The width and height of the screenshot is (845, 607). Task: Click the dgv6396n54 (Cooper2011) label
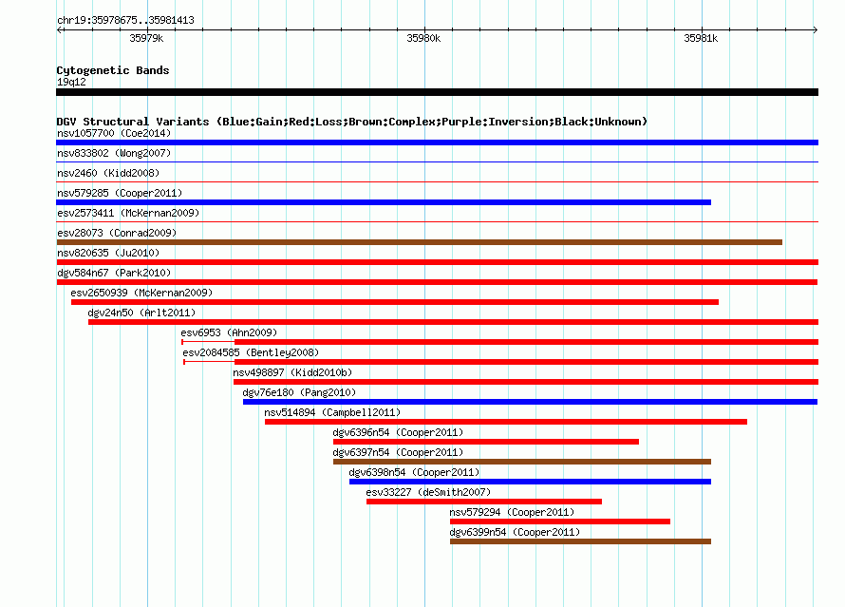coord(398,432)
